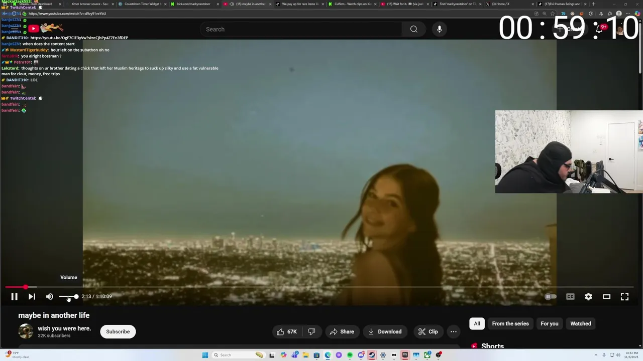Like the video with 67K likes
Image resolution: width=643 pixels, height=361 pixels.
coord(287,331)
